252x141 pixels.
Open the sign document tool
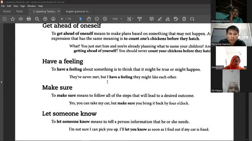tap(168, 19)
